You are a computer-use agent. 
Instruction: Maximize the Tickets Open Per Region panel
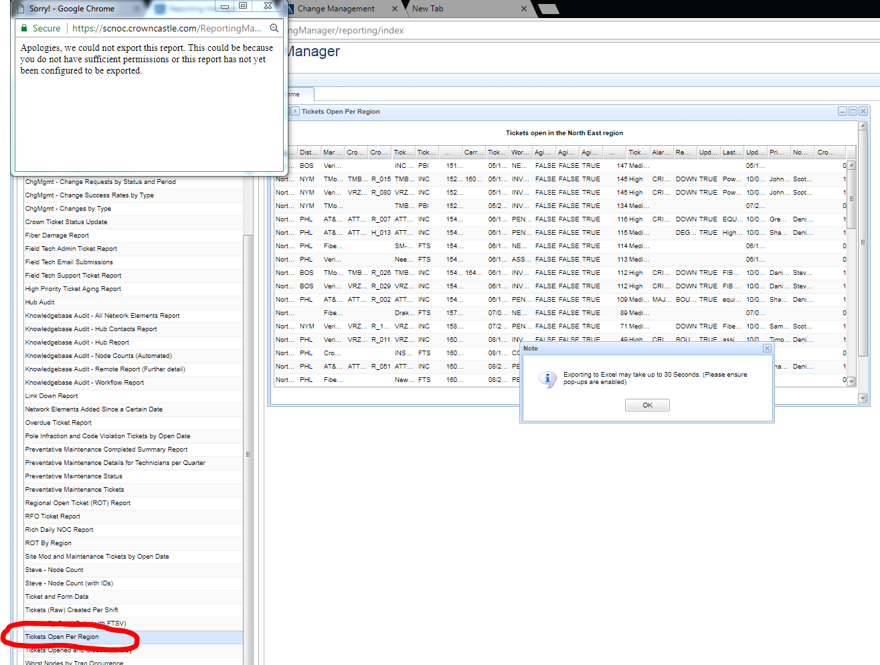click(853, 111)
